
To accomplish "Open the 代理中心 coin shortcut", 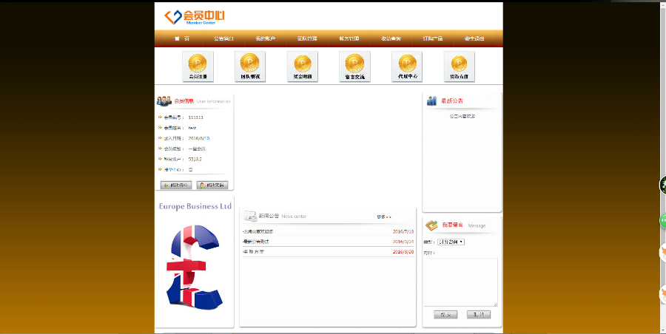I will click(407, 67).
